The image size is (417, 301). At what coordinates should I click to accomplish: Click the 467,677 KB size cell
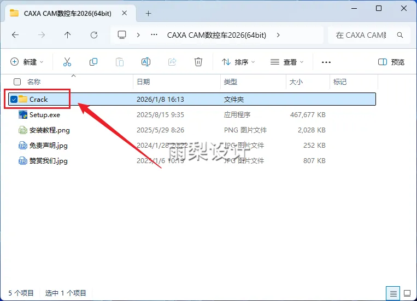pos(308,115)
